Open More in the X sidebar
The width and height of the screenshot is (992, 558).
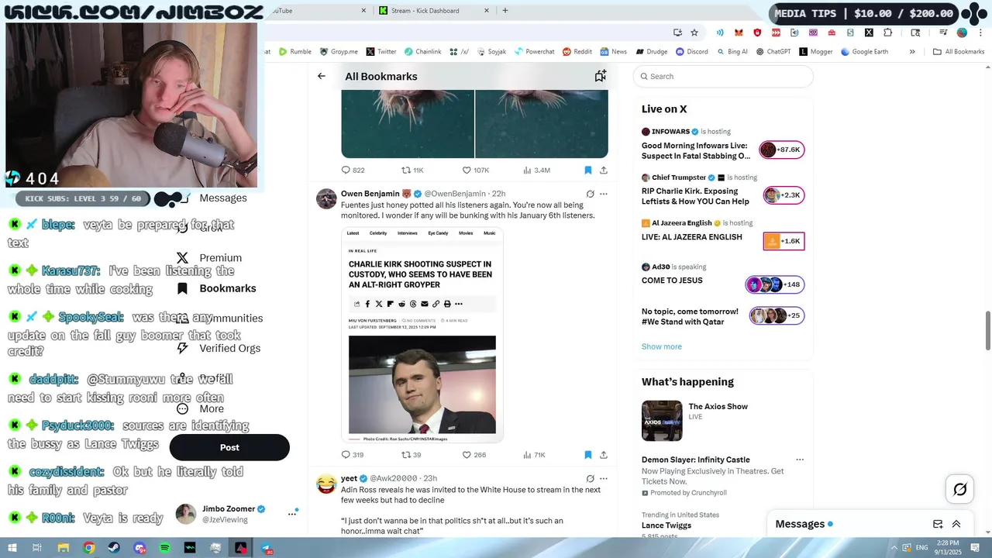201,408
